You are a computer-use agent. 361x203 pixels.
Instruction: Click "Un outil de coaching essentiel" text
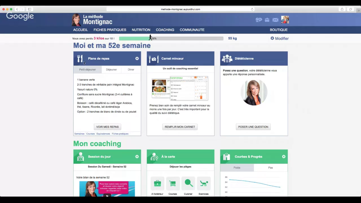tap(180, 69)
